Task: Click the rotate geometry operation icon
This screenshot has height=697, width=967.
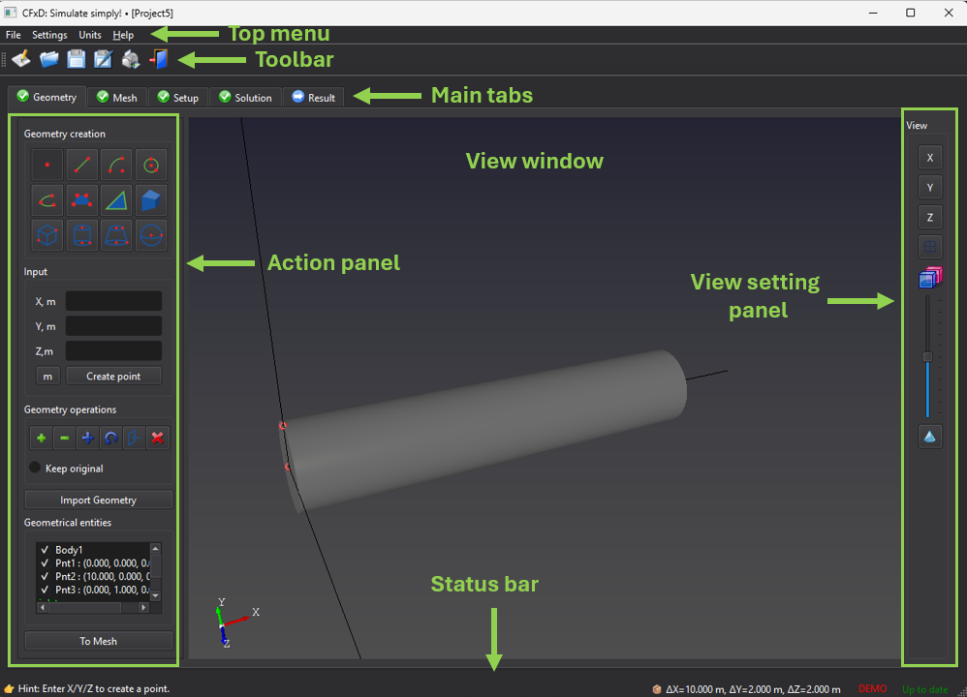Action: pyautogui.click(x=111, y=439)
